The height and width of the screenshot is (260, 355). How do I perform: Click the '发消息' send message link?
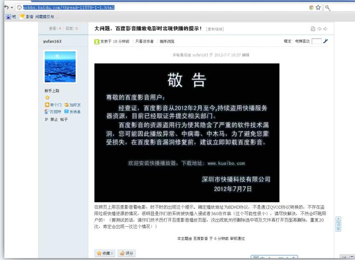click(x=75, y=112)
